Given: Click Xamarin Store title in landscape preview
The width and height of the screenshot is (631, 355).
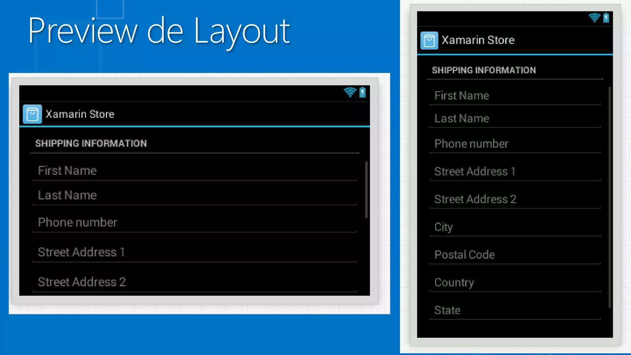Looking at the screenshot, I should click(x=80, y=114).
